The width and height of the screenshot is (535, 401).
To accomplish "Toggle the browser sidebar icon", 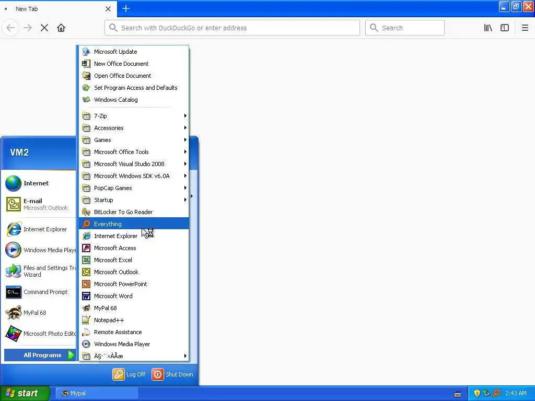I will tap(505, 28).
